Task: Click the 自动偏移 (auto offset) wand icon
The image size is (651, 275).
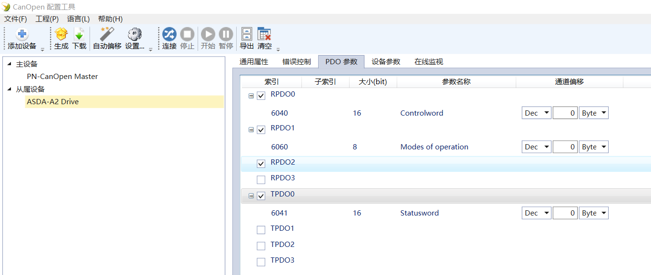Action: click(107, 35)
